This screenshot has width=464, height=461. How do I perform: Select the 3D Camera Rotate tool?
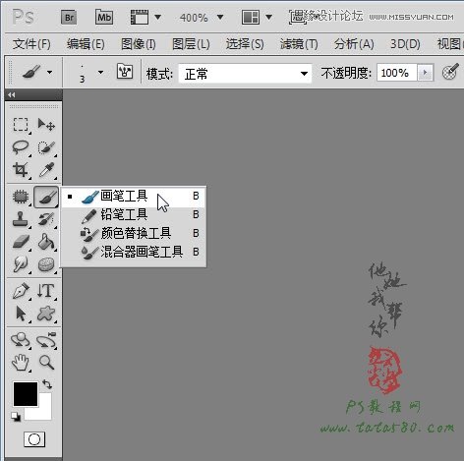[x=46, y=340]
